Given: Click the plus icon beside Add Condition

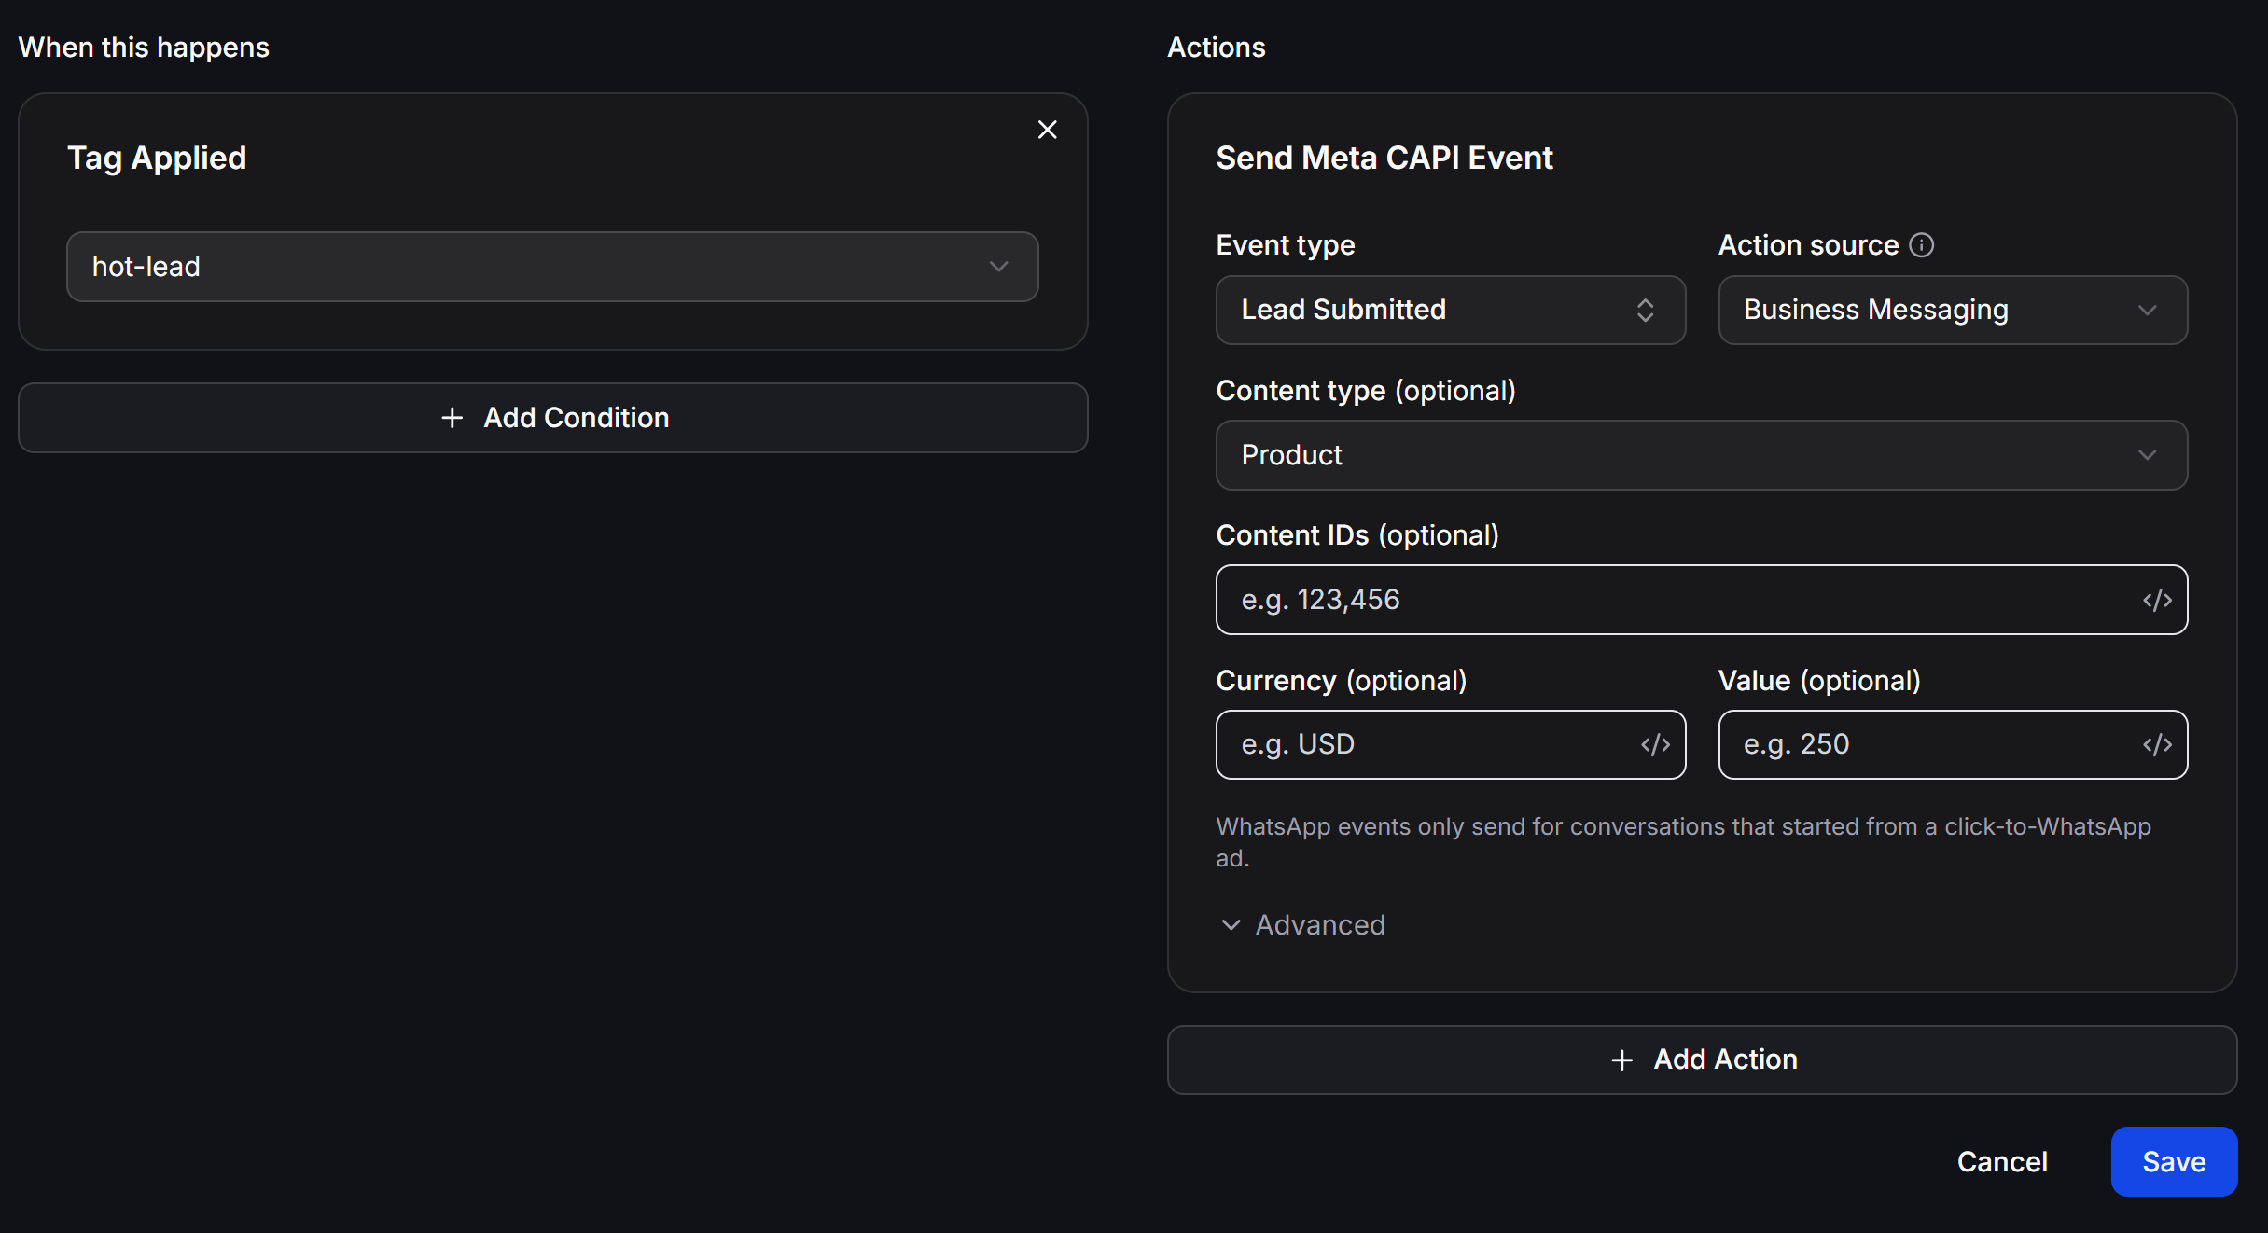Looking at the screenshot, I should pos(452,418).
